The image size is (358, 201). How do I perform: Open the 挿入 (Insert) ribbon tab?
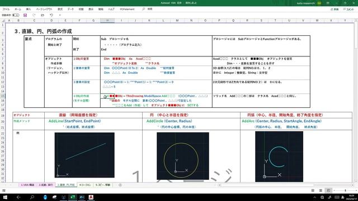pyautogui.click(x=29, y=9)
